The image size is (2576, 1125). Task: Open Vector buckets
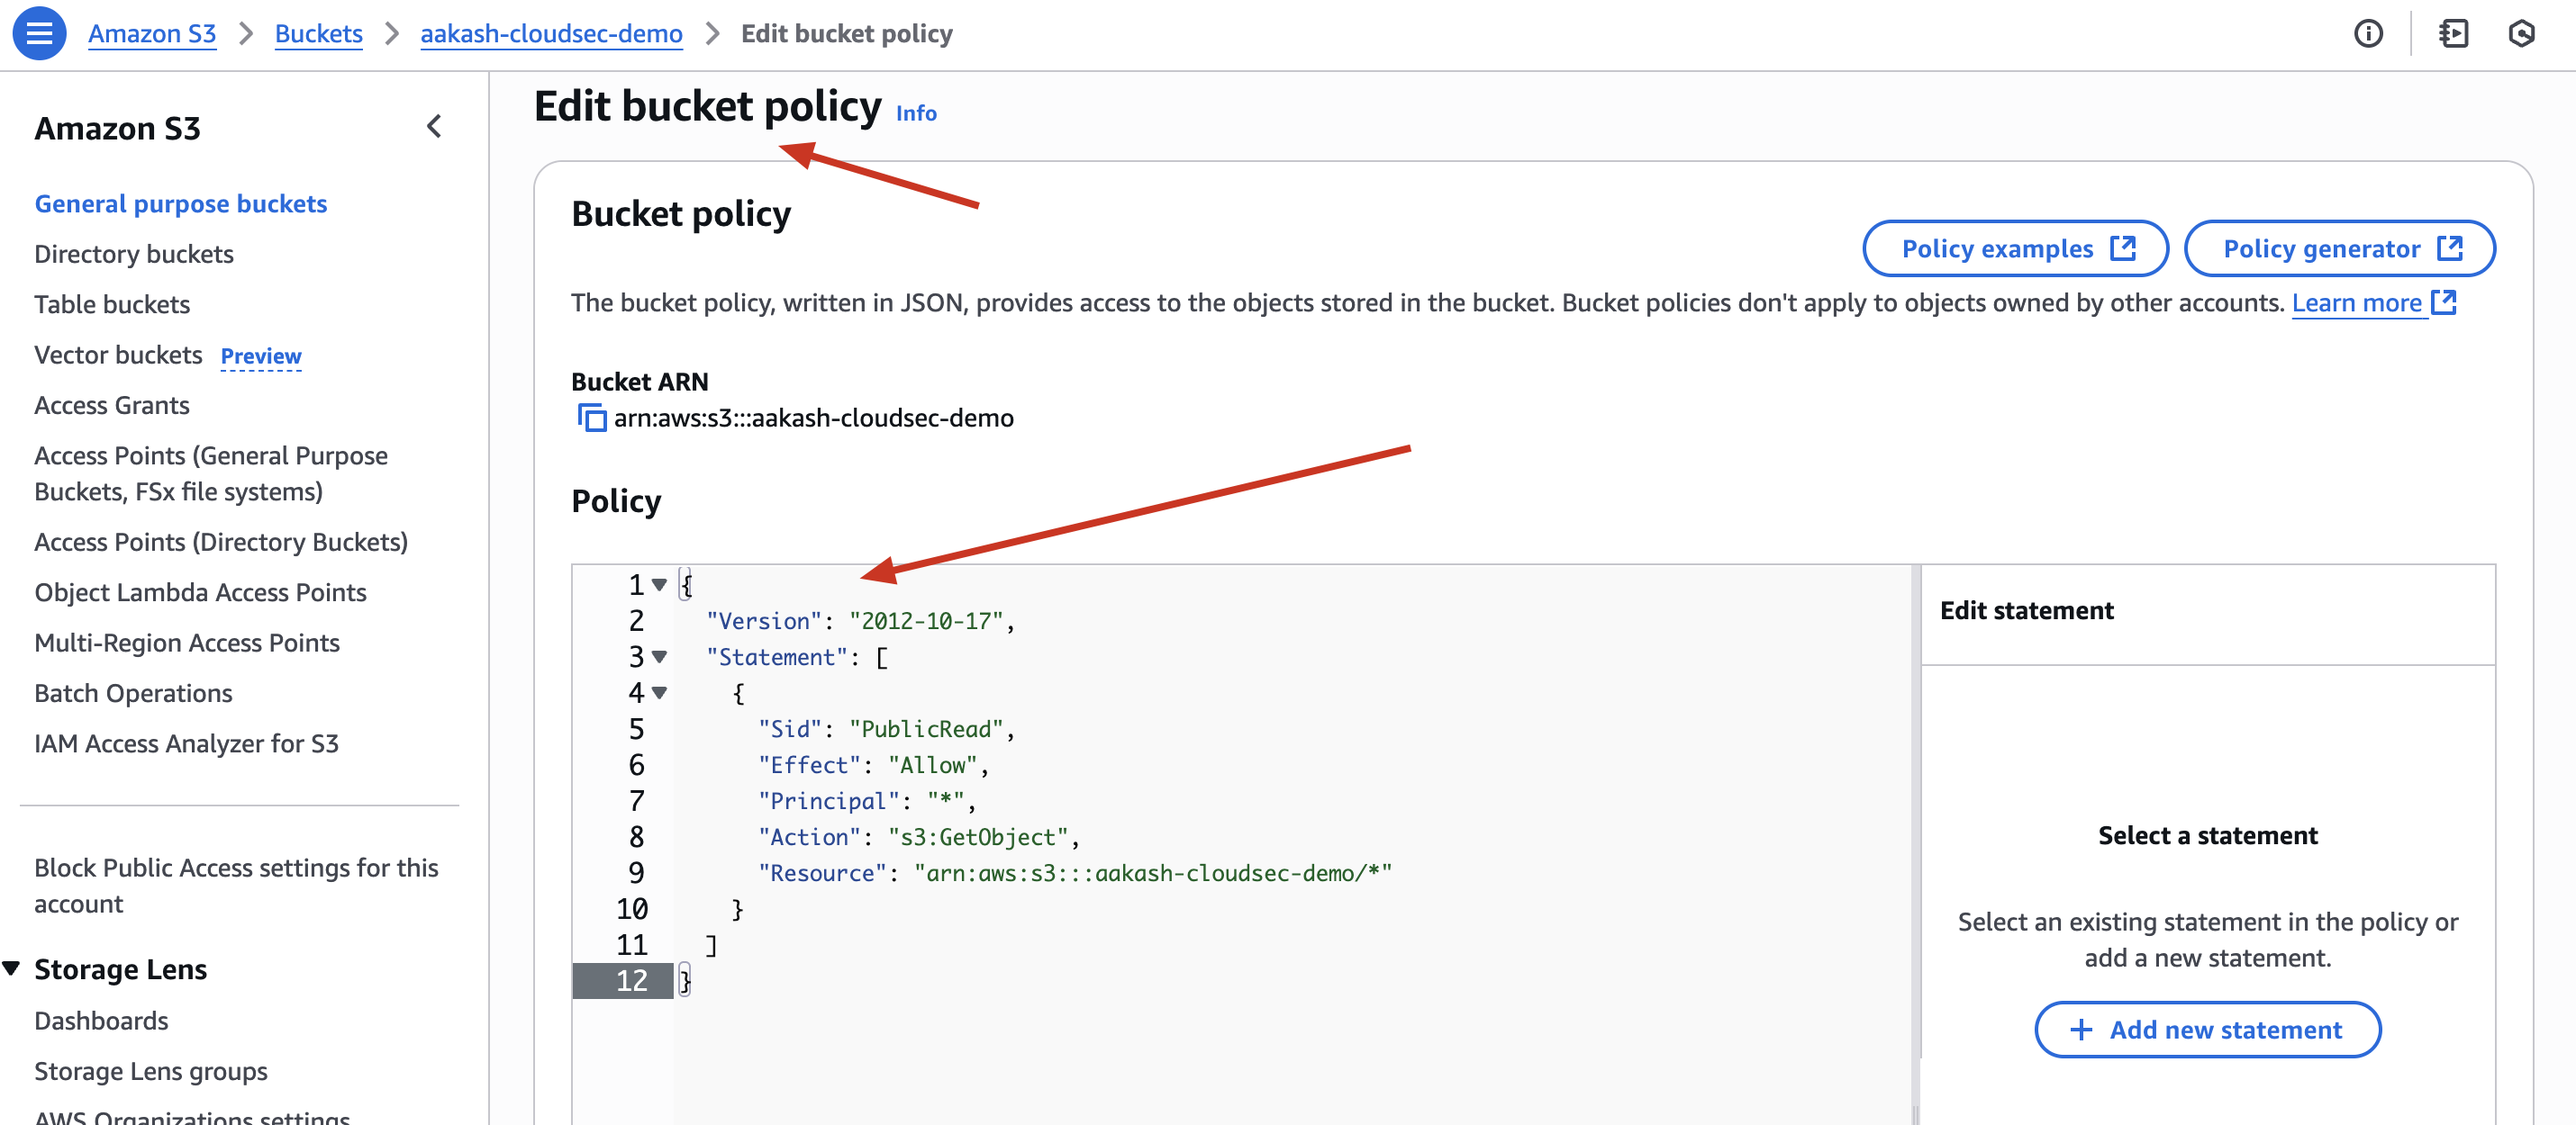pos(118,355)
